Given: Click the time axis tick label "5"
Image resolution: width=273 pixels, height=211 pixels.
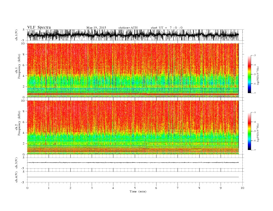Looking at the screenshot, I should tap(135, 188).
